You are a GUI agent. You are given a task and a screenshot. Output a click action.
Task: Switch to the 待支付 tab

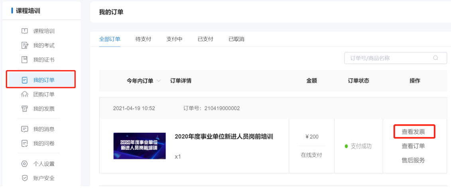click(x=143, y=39)
